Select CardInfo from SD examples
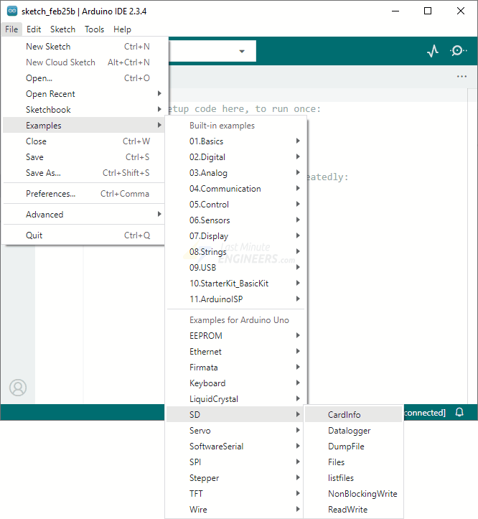 click(345, 415)
